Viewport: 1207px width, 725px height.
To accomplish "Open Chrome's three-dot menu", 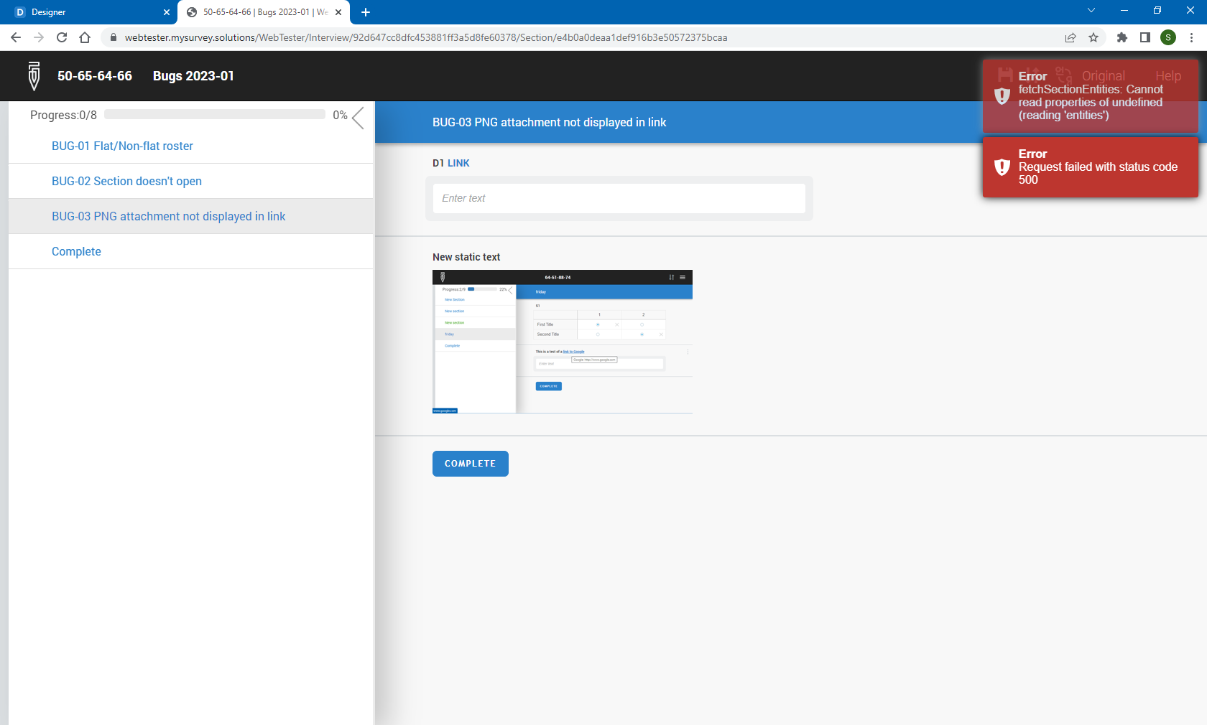I will coord(1192,37).
